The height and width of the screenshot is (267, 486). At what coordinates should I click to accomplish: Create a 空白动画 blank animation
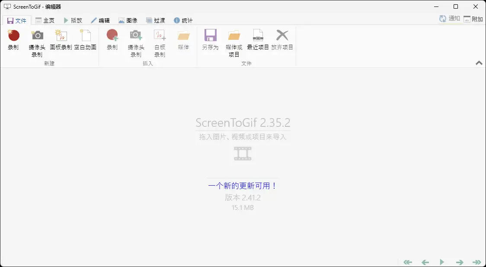click(x=85, y=40)
